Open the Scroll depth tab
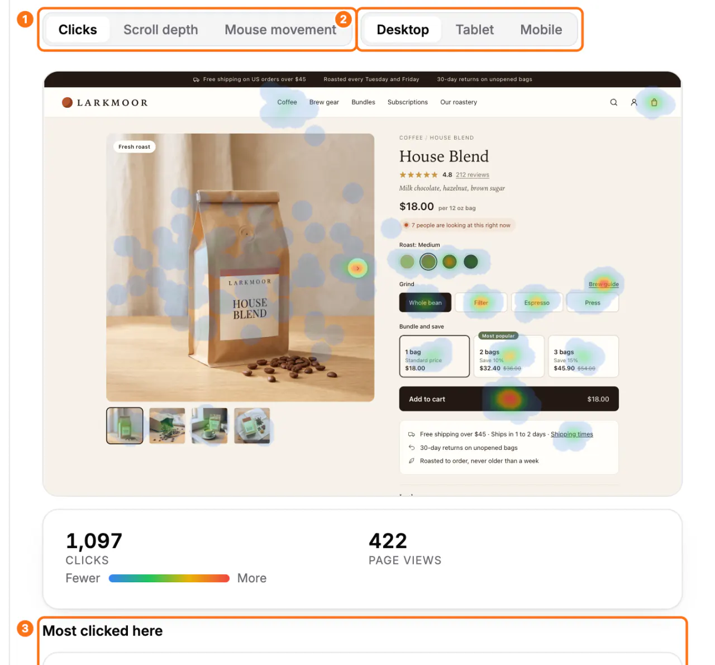 click(x=161, y=30)
